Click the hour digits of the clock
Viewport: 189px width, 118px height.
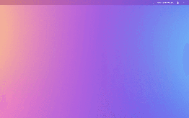[182, 3]
